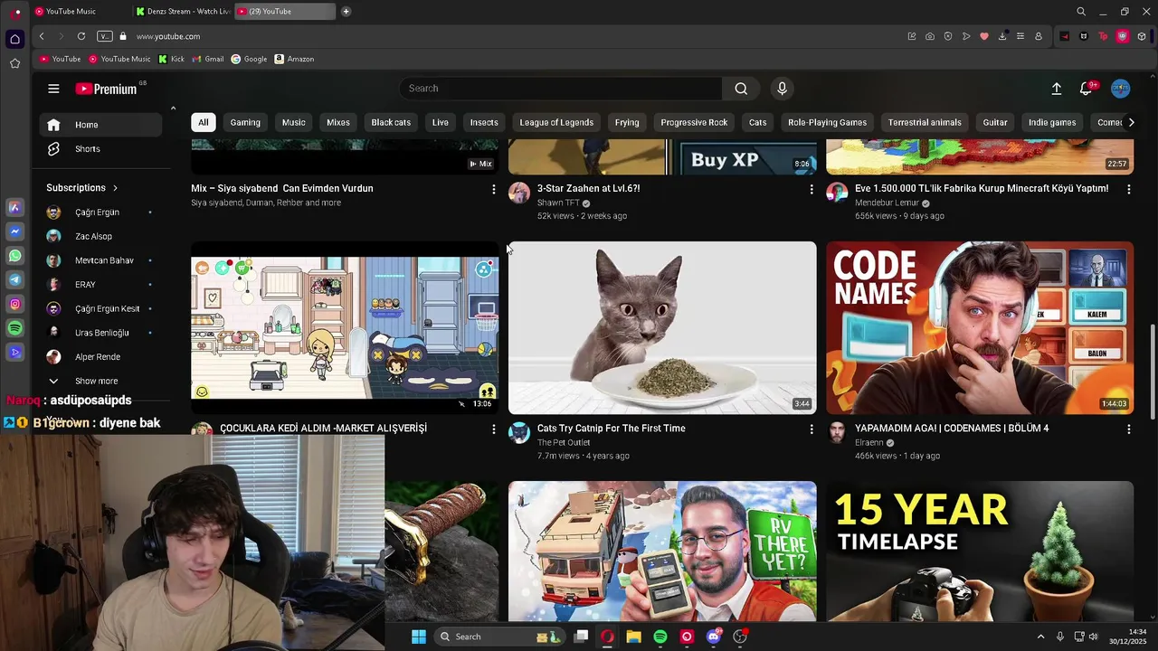Open Messenger in Opera sidebar
This screenshot has height=651, width=1158.
[14, 231]
